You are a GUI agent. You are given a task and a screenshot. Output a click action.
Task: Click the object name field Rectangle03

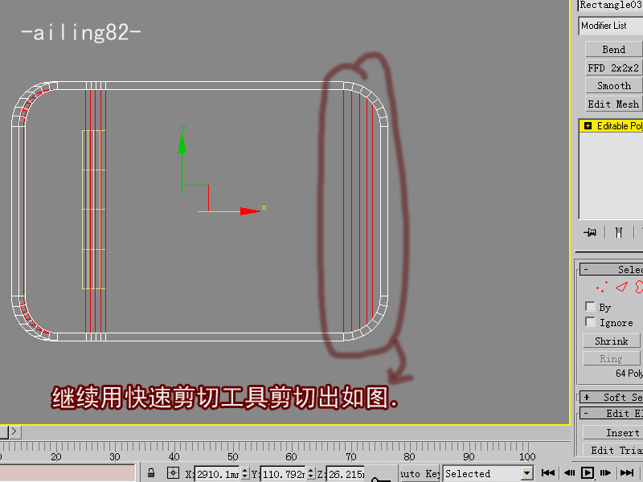point(611,5)
